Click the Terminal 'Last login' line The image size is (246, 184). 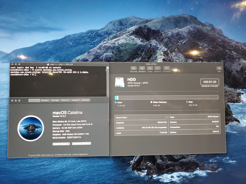click(x=36, y=68)
